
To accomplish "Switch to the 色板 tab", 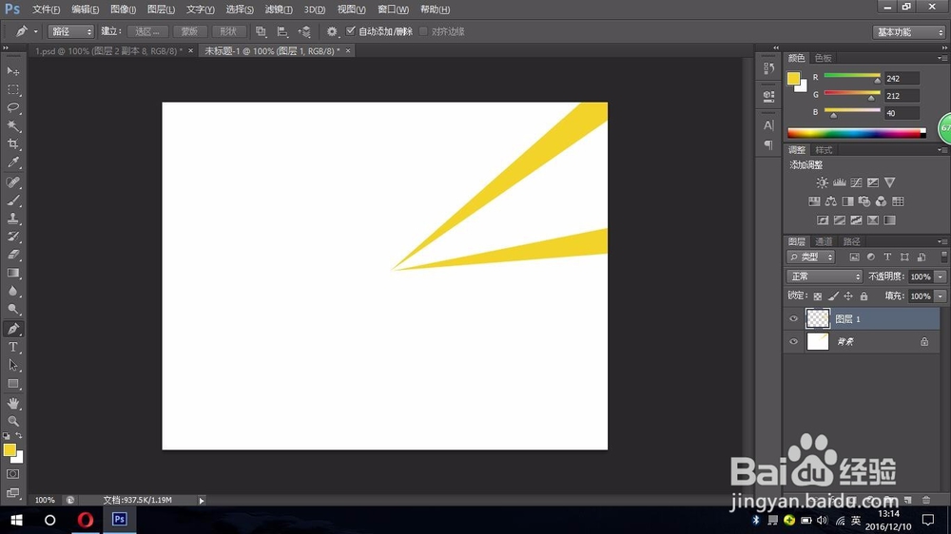I will click(x=823, y=58).
